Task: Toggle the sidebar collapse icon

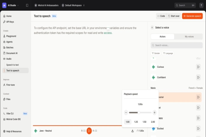Action: [x=27, y=5]
